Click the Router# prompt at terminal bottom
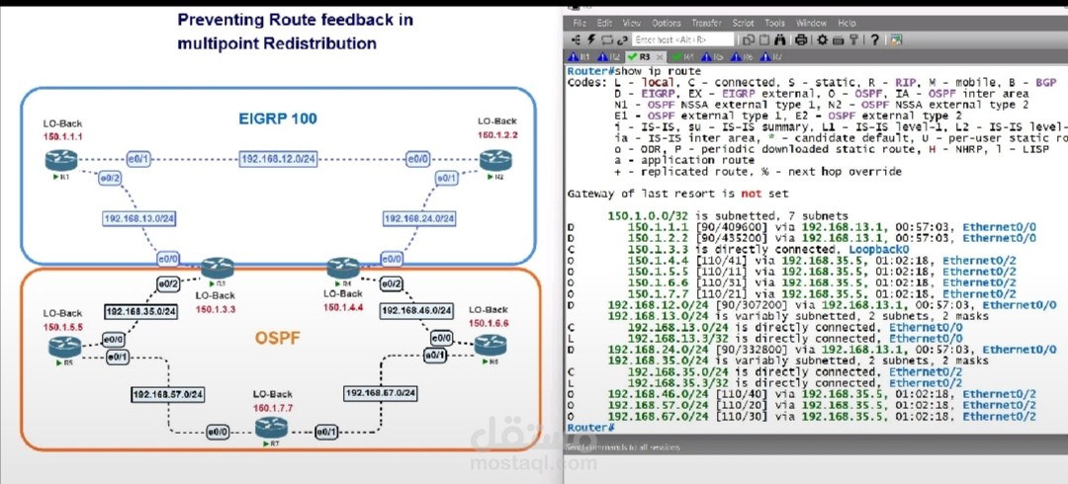Image resolution: width=1068 pixels, height=484 pixels. tap(589, 428)
